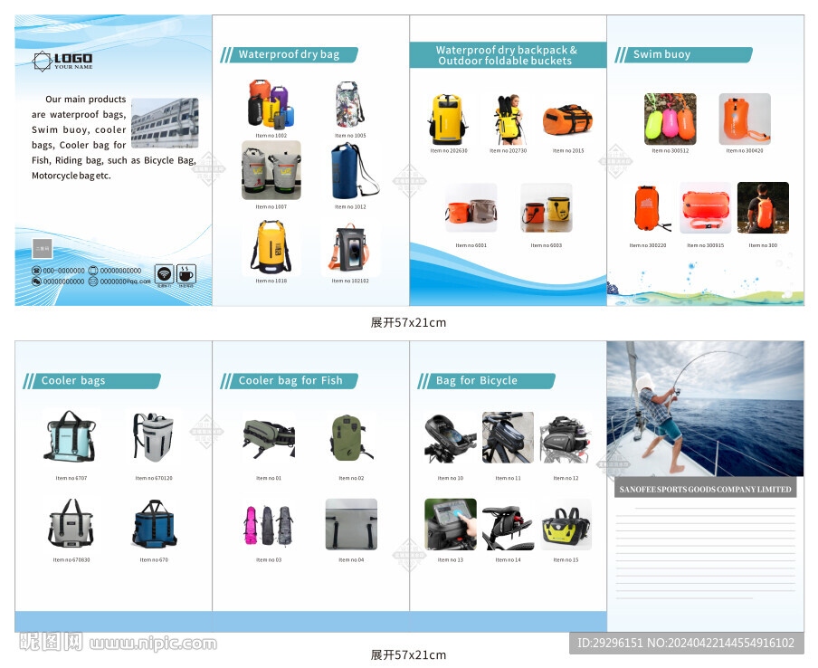Open the Item no 1012 blue bag image
Viewport: 818px width, 668px height.
click(354, 171)
